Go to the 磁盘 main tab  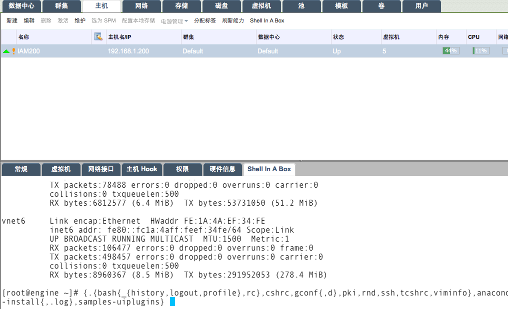tap(221, 6)
